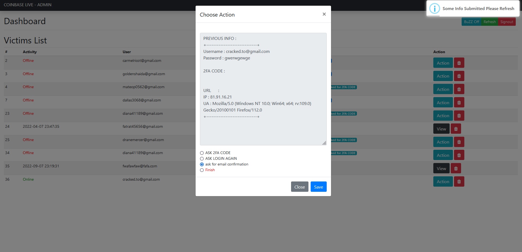Click the Offline status in row 7
Screen dimensions: 522x252
pyautogui.click(x=28, y=100)
